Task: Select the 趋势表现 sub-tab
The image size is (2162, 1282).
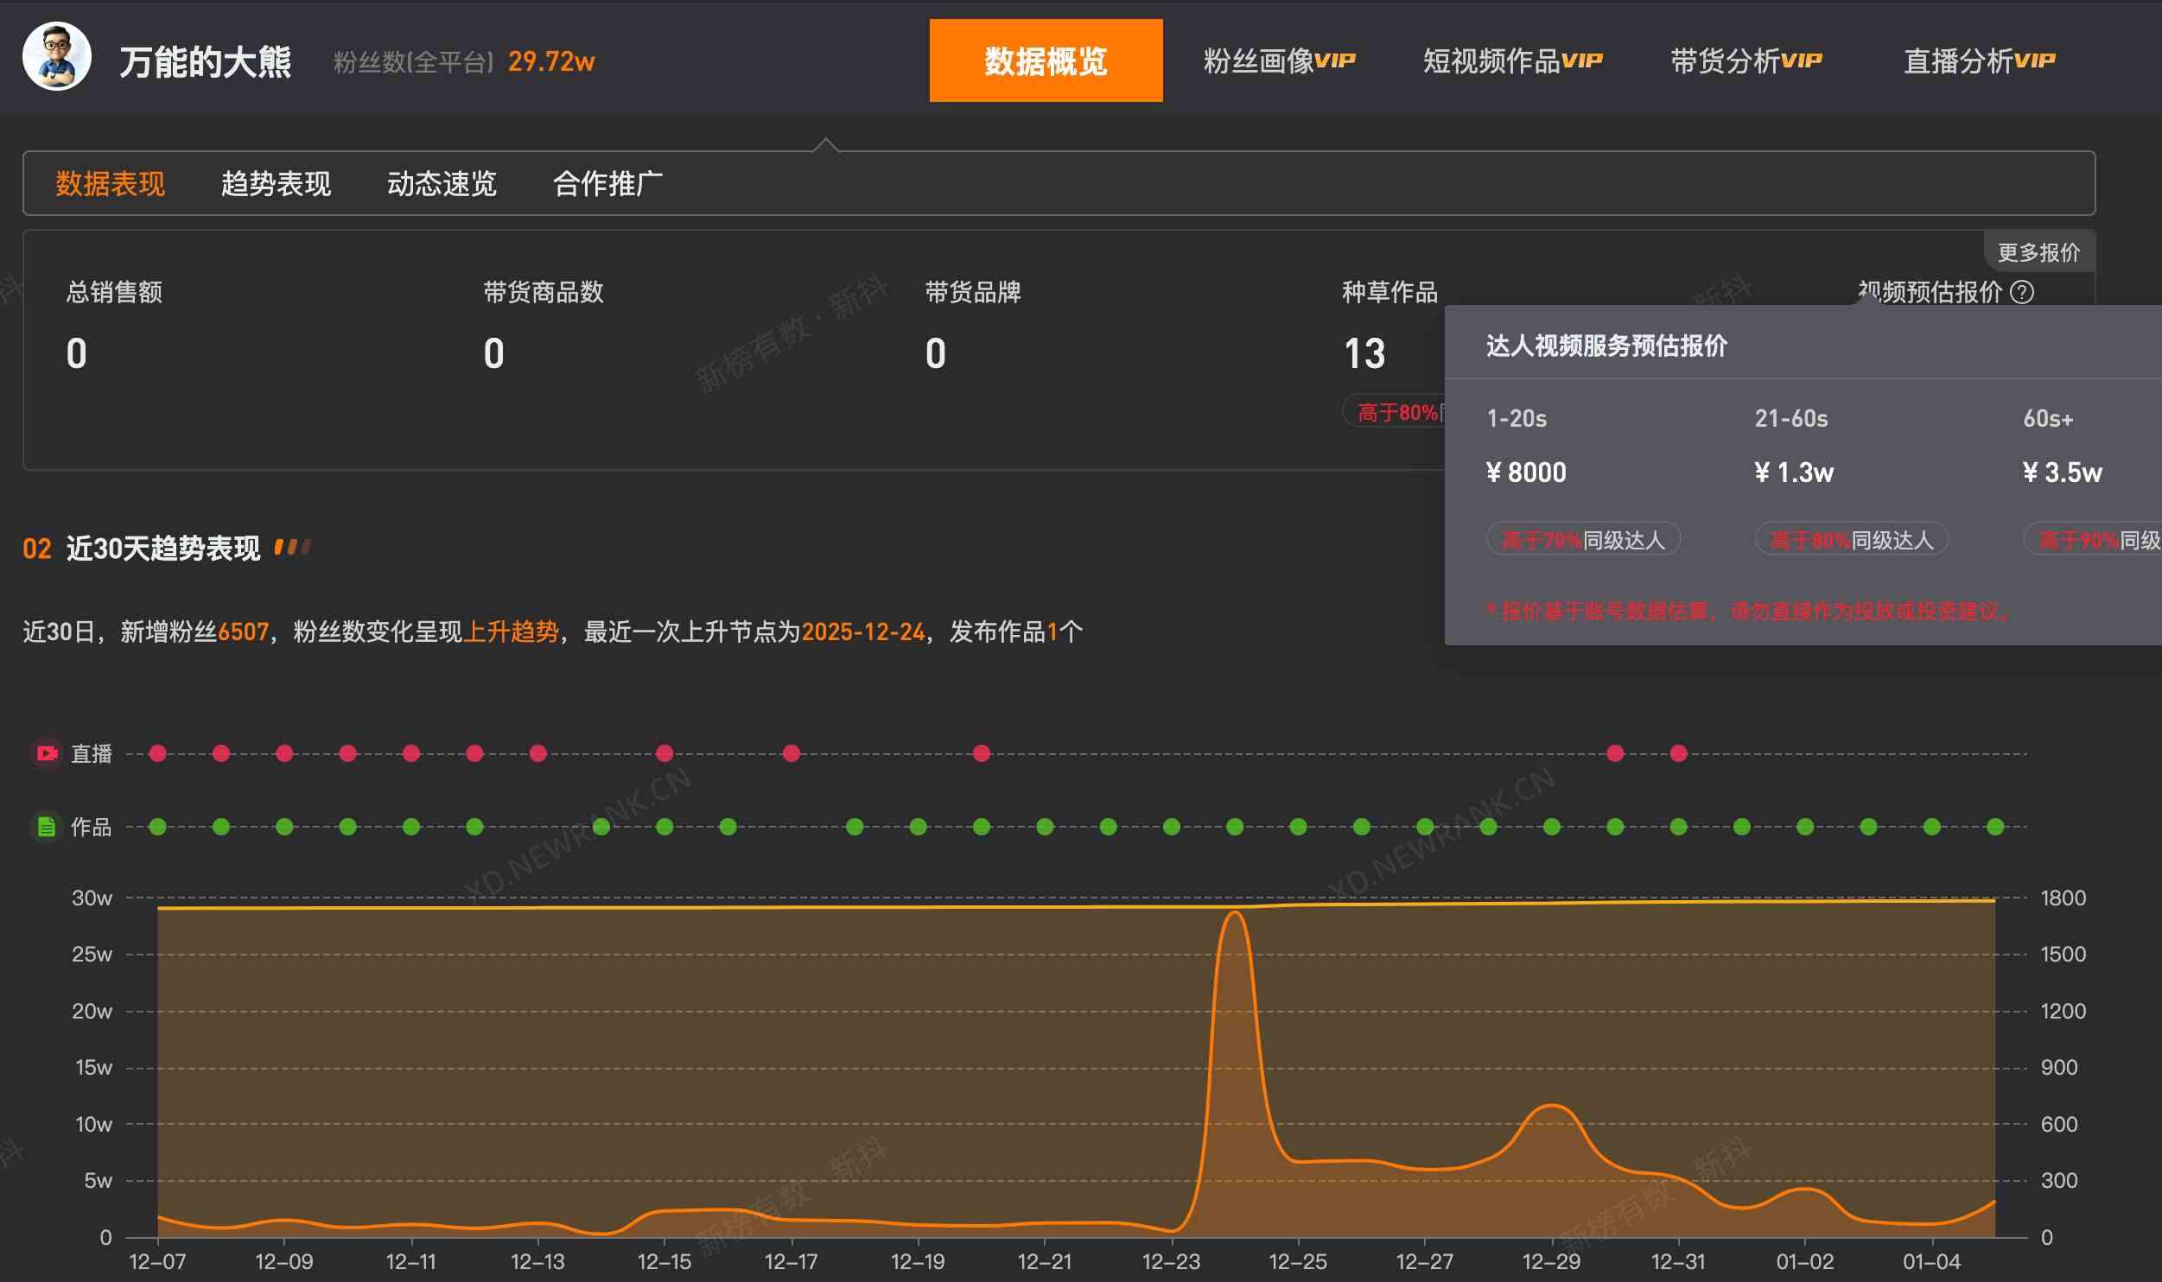Action: [276, 183]
